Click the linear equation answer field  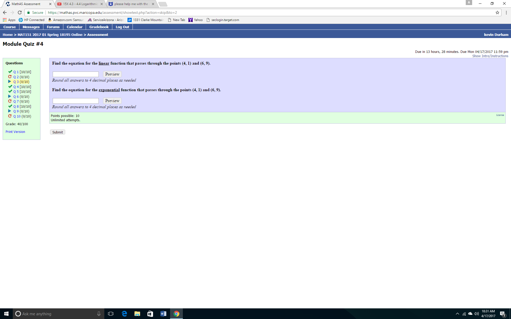pyautogui.click(x=76, y=74)
